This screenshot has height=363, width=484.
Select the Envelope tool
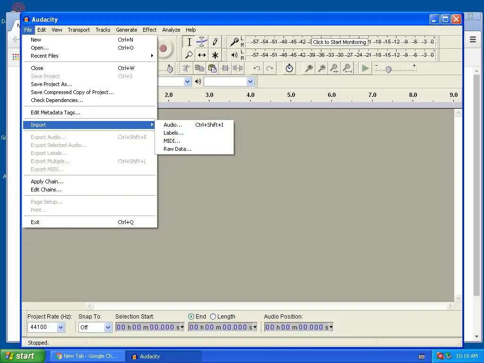202,42
